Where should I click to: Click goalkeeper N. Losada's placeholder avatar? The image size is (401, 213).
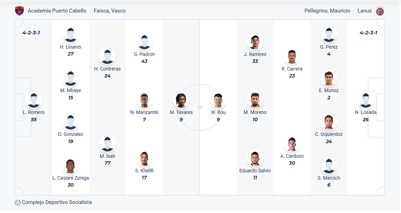pyautogui.click(x=366, y=100)
